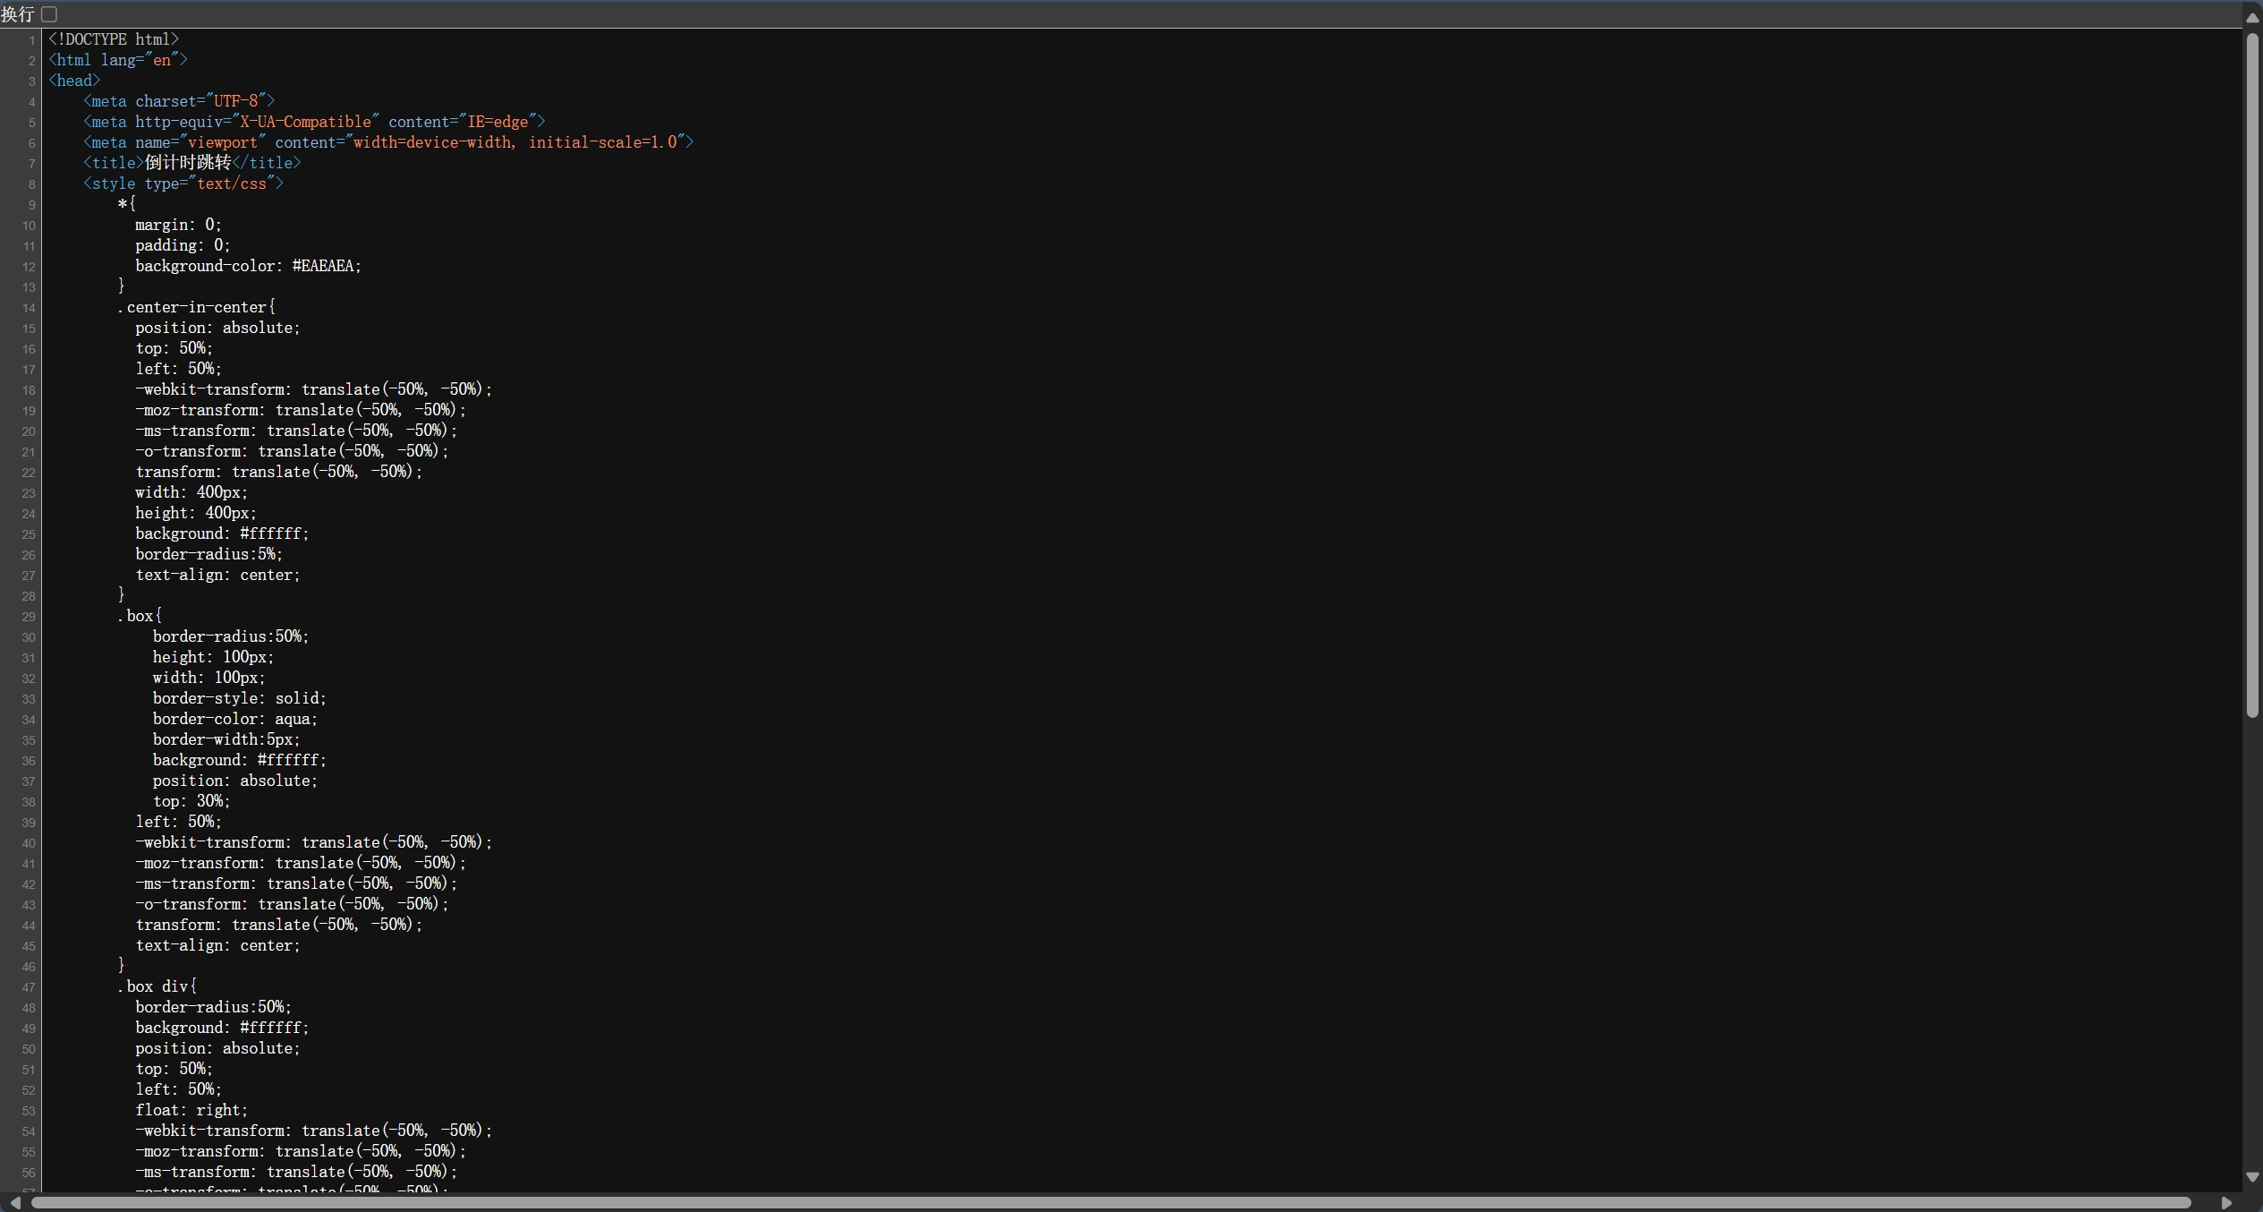Click the vertical scrollbar up arrow

[2252, 18]
